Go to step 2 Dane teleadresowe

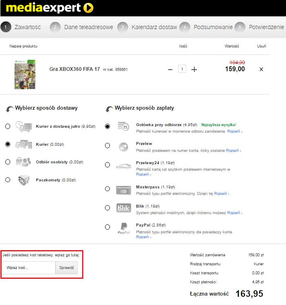[82, 27]
